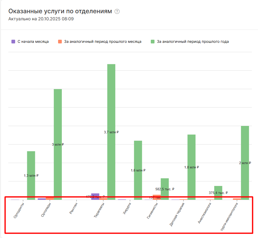Click the green legend swatch for прошлого года
The width and height of the screenshot is (258, 238).
153,42
